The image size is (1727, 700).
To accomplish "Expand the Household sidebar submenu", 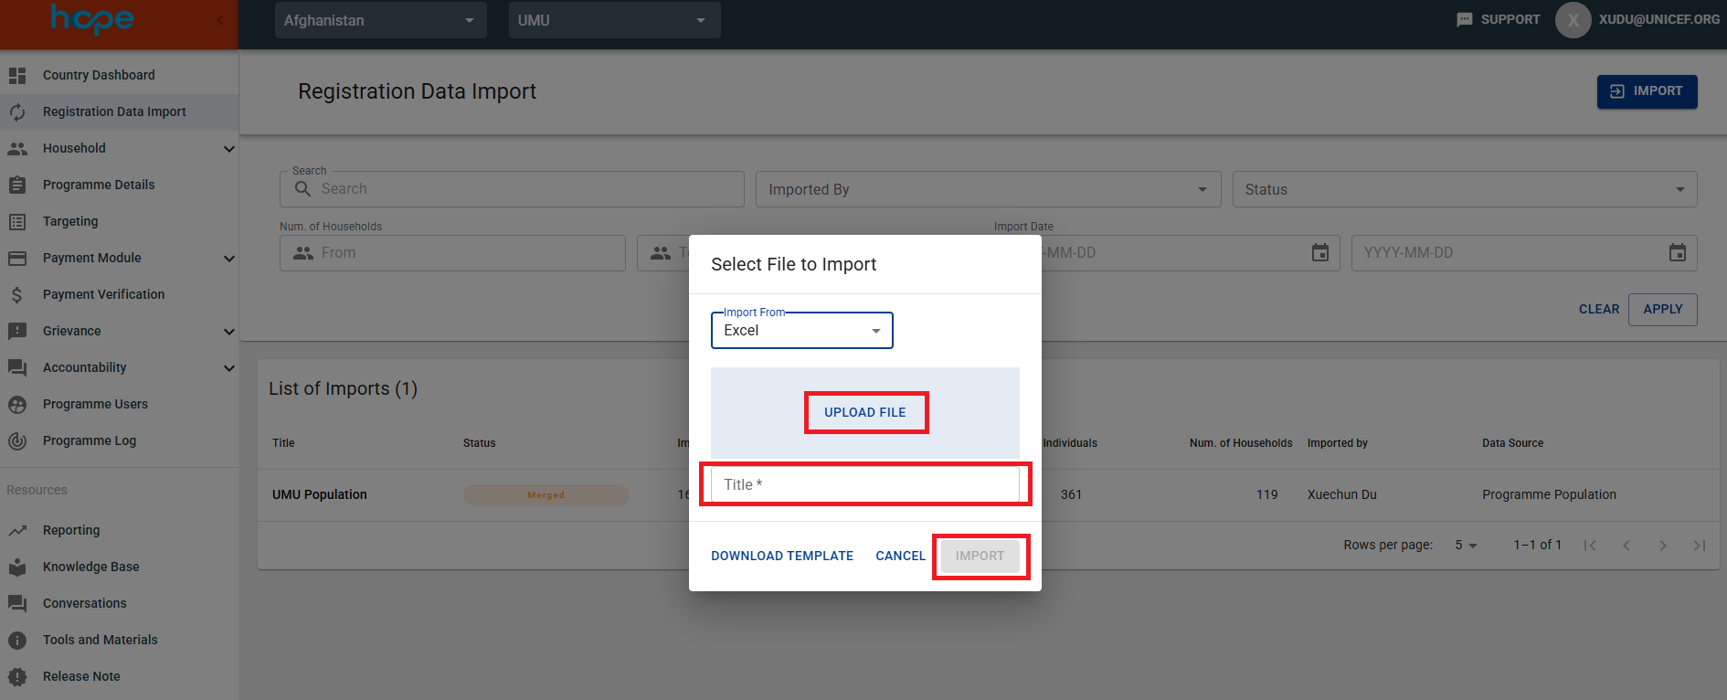I will (228, 149).
